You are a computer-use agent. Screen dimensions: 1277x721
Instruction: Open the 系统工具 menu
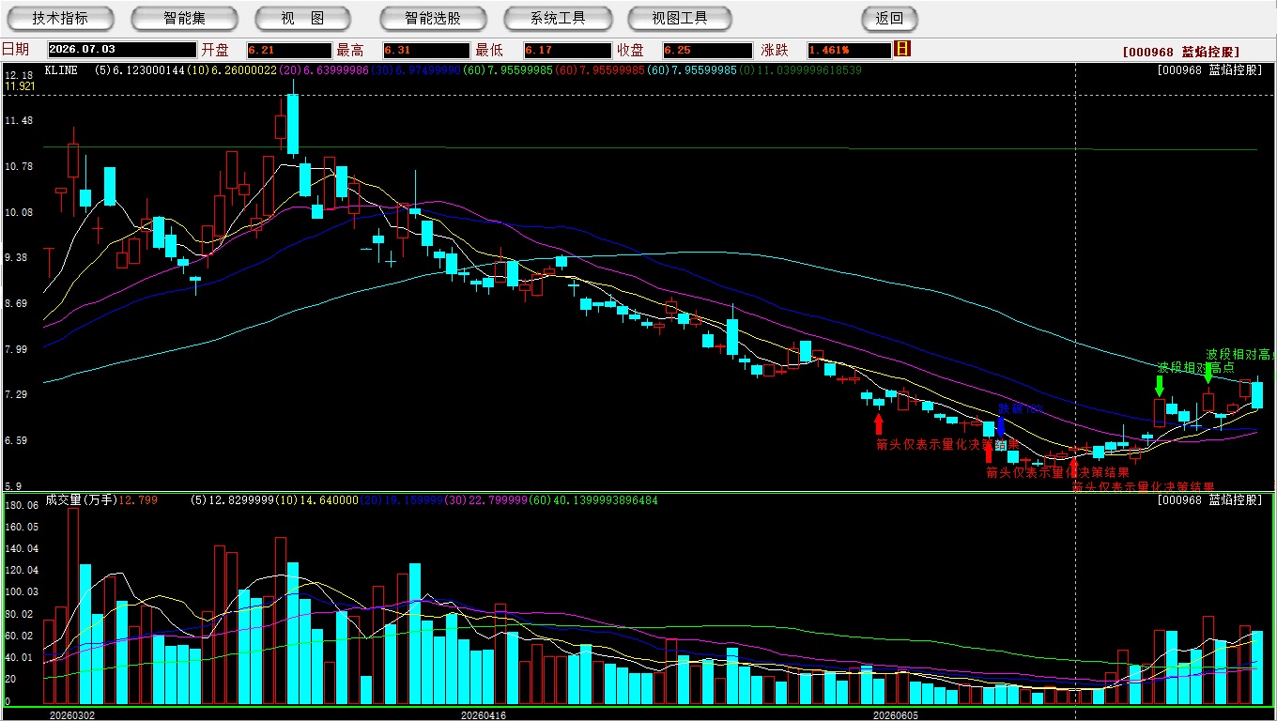click(x=558, y=18)
